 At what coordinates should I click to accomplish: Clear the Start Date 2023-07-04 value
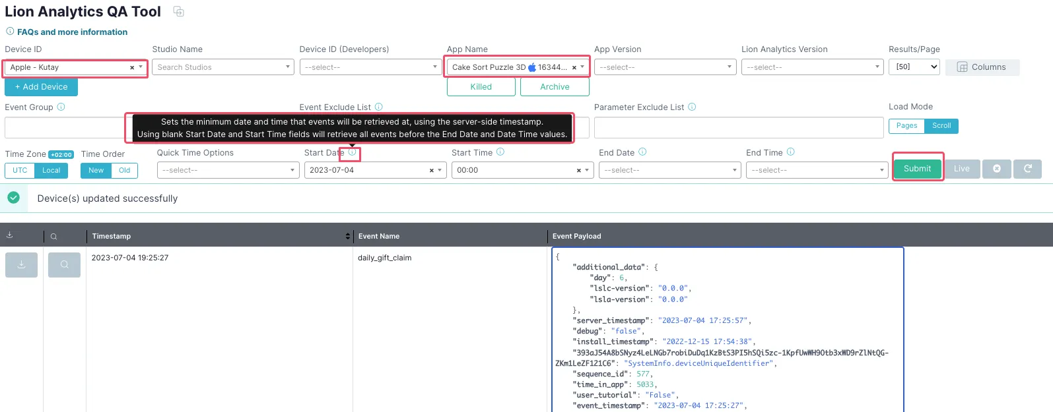pyautogui.click(x=432, y=171)
